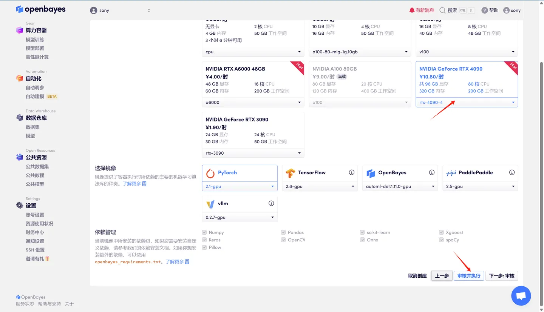Show OpenBayes image info icon
Screen dimensions: 544x312
pyautogui.click(x=432, y=172)
